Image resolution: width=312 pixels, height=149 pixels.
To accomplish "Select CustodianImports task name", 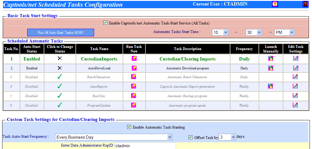I will [x=99, y=59].
